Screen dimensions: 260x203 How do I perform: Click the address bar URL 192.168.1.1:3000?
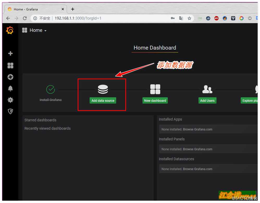[x=78, y=18]
